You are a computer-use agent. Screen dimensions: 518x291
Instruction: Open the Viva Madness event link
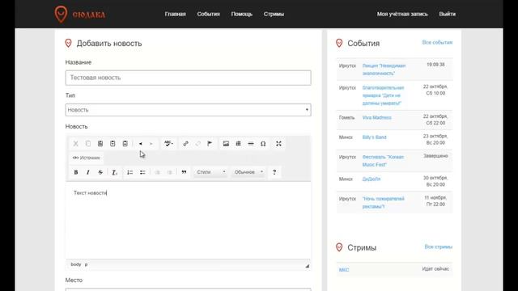pos(377,117)
